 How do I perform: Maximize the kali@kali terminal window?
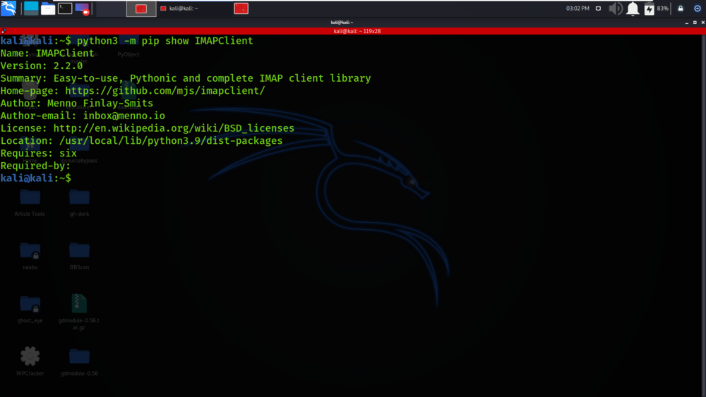click(x=695, y=22)
